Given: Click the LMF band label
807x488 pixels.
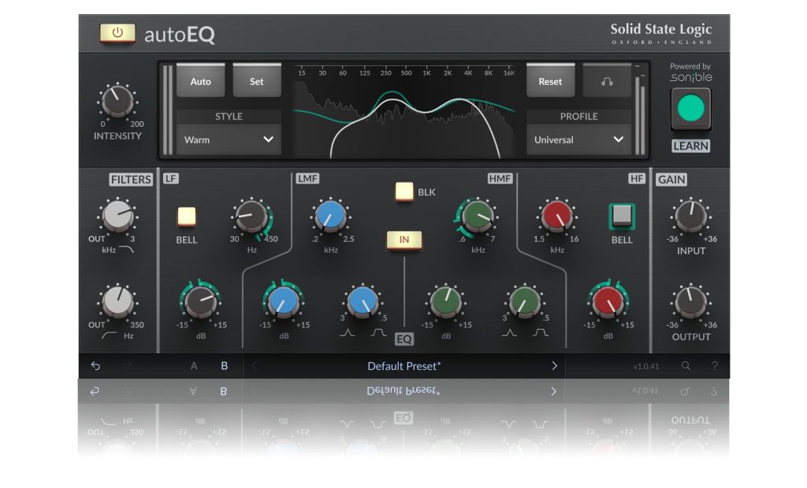Looking at the screenshot, I should [x=307, y=179].
